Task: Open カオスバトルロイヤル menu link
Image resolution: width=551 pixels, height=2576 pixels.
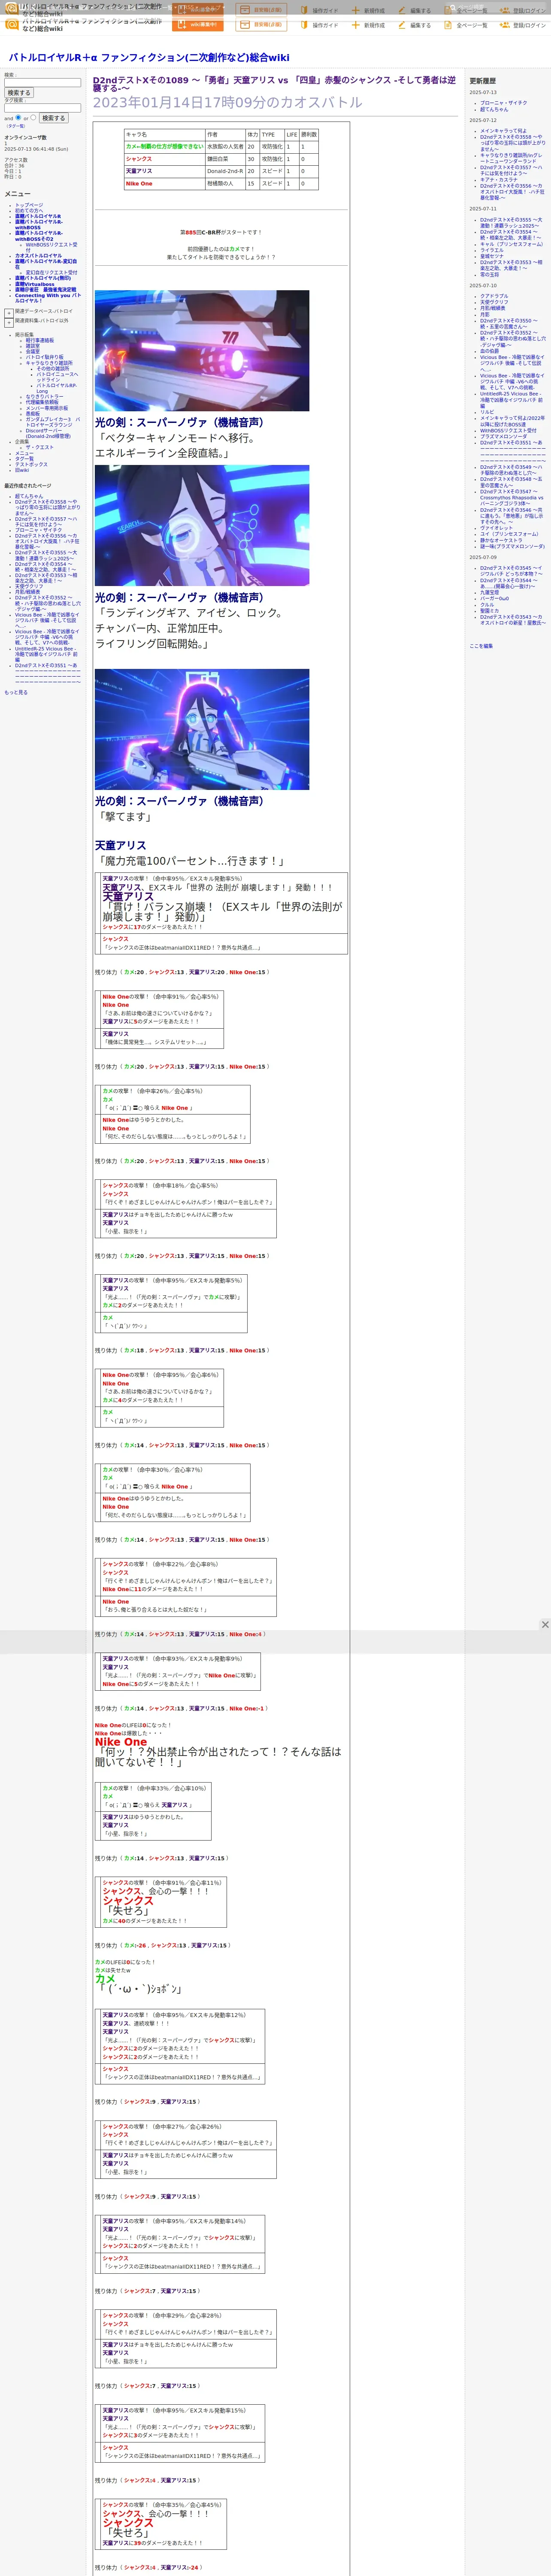Action: pyautogui.click(x=38, y=255)
